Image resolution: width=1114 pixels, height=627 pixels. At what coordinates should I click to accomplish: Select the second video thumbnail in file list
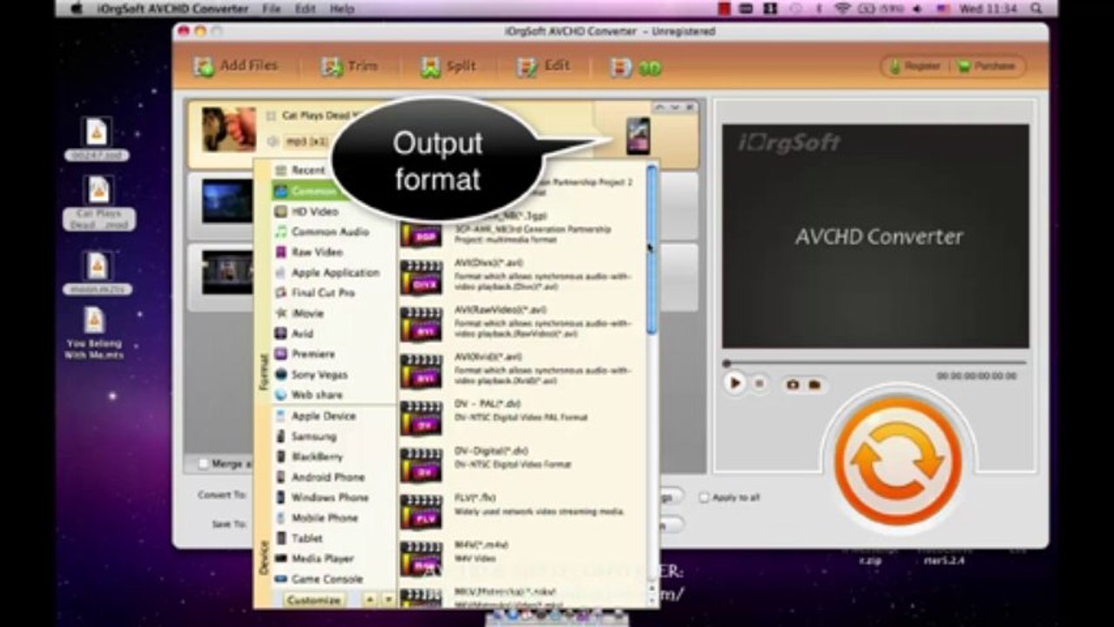point(227,202)
